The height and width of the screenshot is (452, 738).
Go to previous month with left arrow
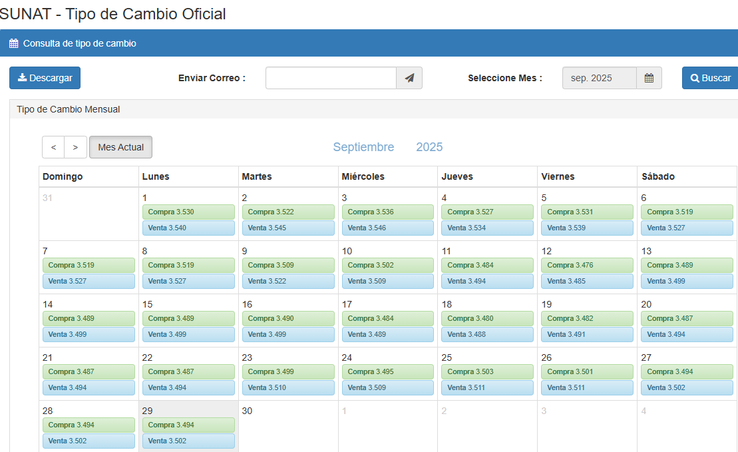point(53,147)
